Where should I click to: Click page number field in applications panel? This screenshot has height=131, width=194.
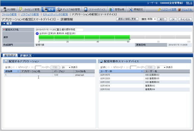38,67
